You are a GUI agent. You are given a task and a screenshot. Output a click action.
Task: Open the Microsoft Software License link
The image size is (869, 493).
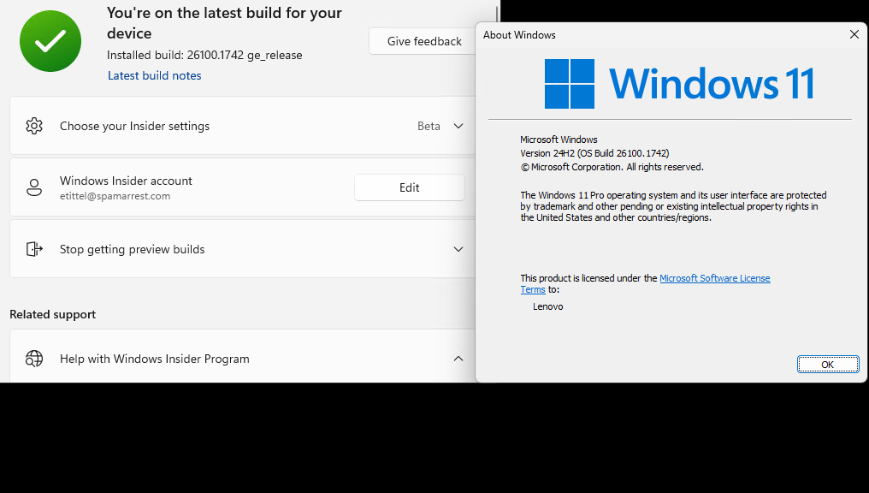[715, 278]
